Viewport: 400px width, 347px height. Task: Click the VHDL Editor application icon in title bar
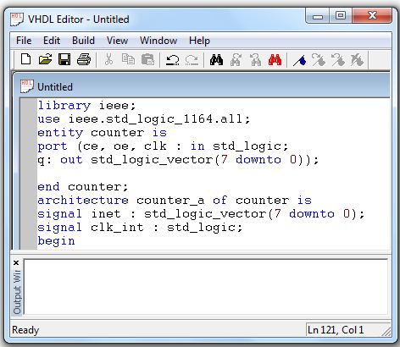pos(17,19)
